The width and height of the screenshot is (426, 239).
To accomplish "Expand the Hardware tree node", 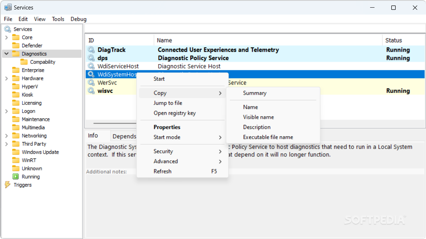I will pyautogui.click(x=7, y=78).
